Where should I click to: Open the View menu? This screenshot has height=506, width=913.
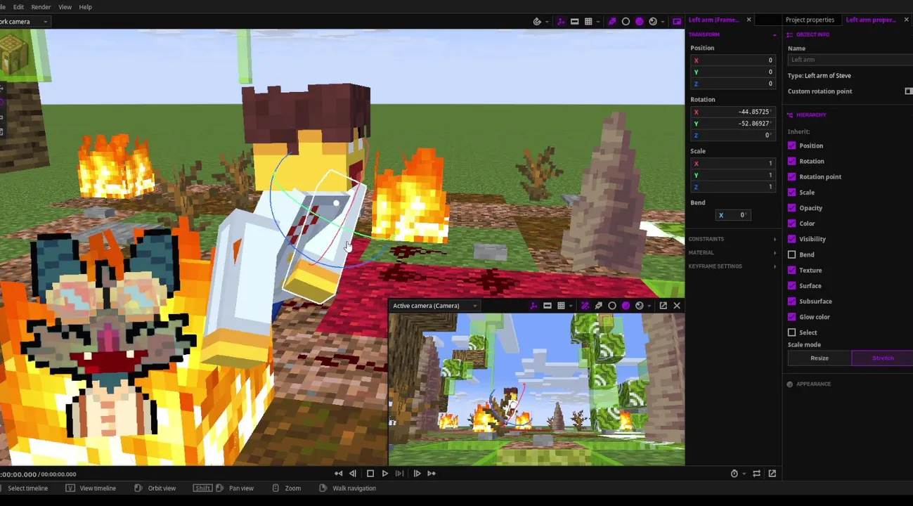click(65, 7)
